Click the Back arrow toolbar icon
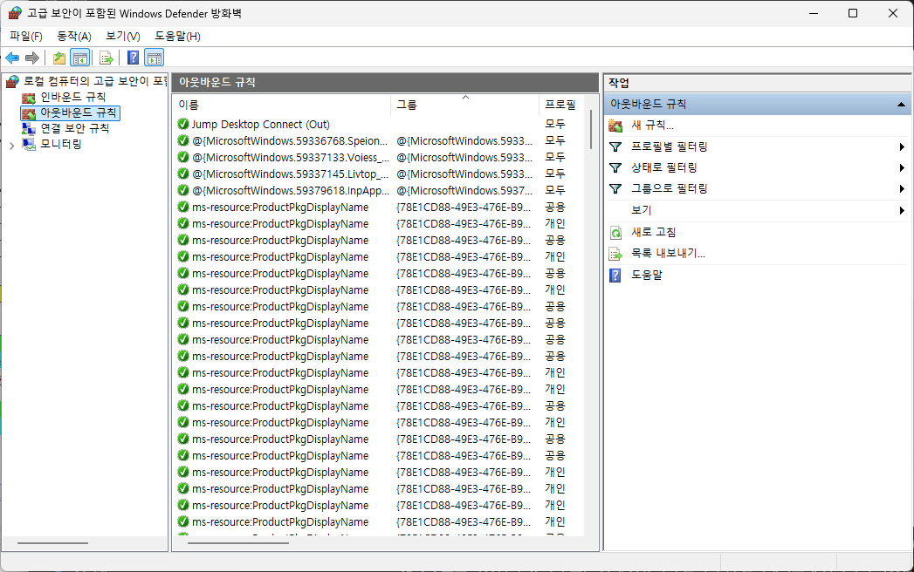914x572 pixels. (x=12, y=58)
